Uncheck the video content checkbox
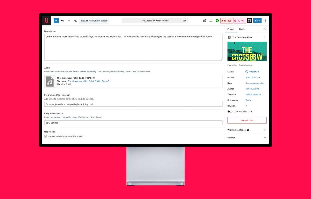 click(x=46, y=136)
